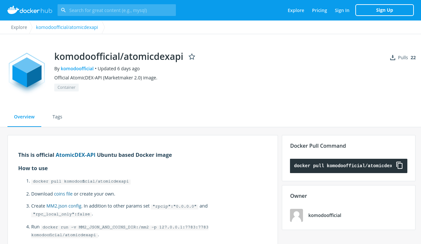The height and width of the screenshot is (244, 421).
Task: Click the 'Owner' section heading
Action: pyautogui.click(x=298, y=196)
